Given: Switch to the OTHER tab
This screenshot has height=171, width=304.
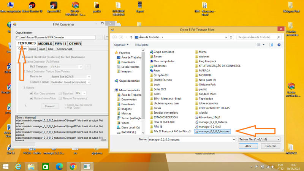Looking at the screenshot, I should [x=75, y=44].
